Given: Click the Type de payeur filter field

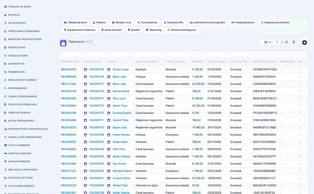Looking at the screenshot, I should coord(177,54).
